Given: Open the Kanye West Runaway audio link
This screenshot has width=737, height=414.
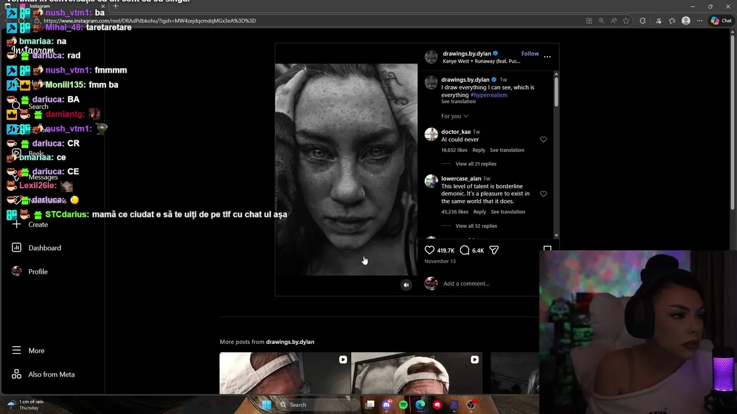Looking at the screenshot, I should click(481, 61).
